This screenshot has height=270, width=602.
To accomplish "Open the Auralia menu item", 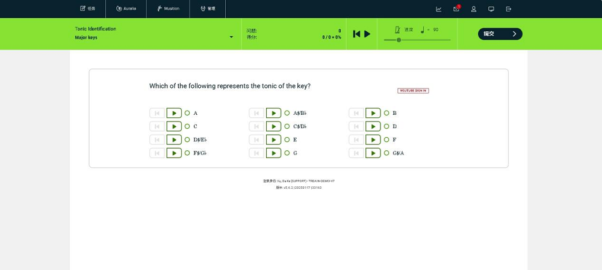I will (x=126, y=9).
